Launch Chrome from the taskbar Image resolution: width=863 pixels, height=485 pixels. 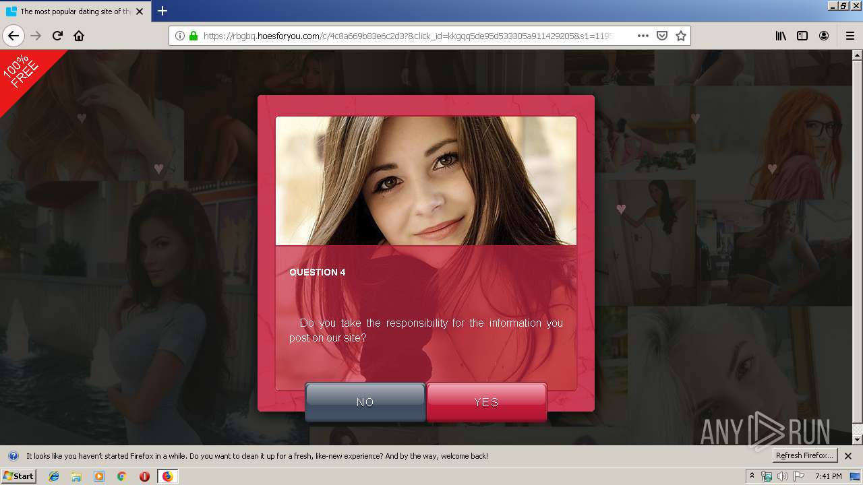click(x=121, y=476)
